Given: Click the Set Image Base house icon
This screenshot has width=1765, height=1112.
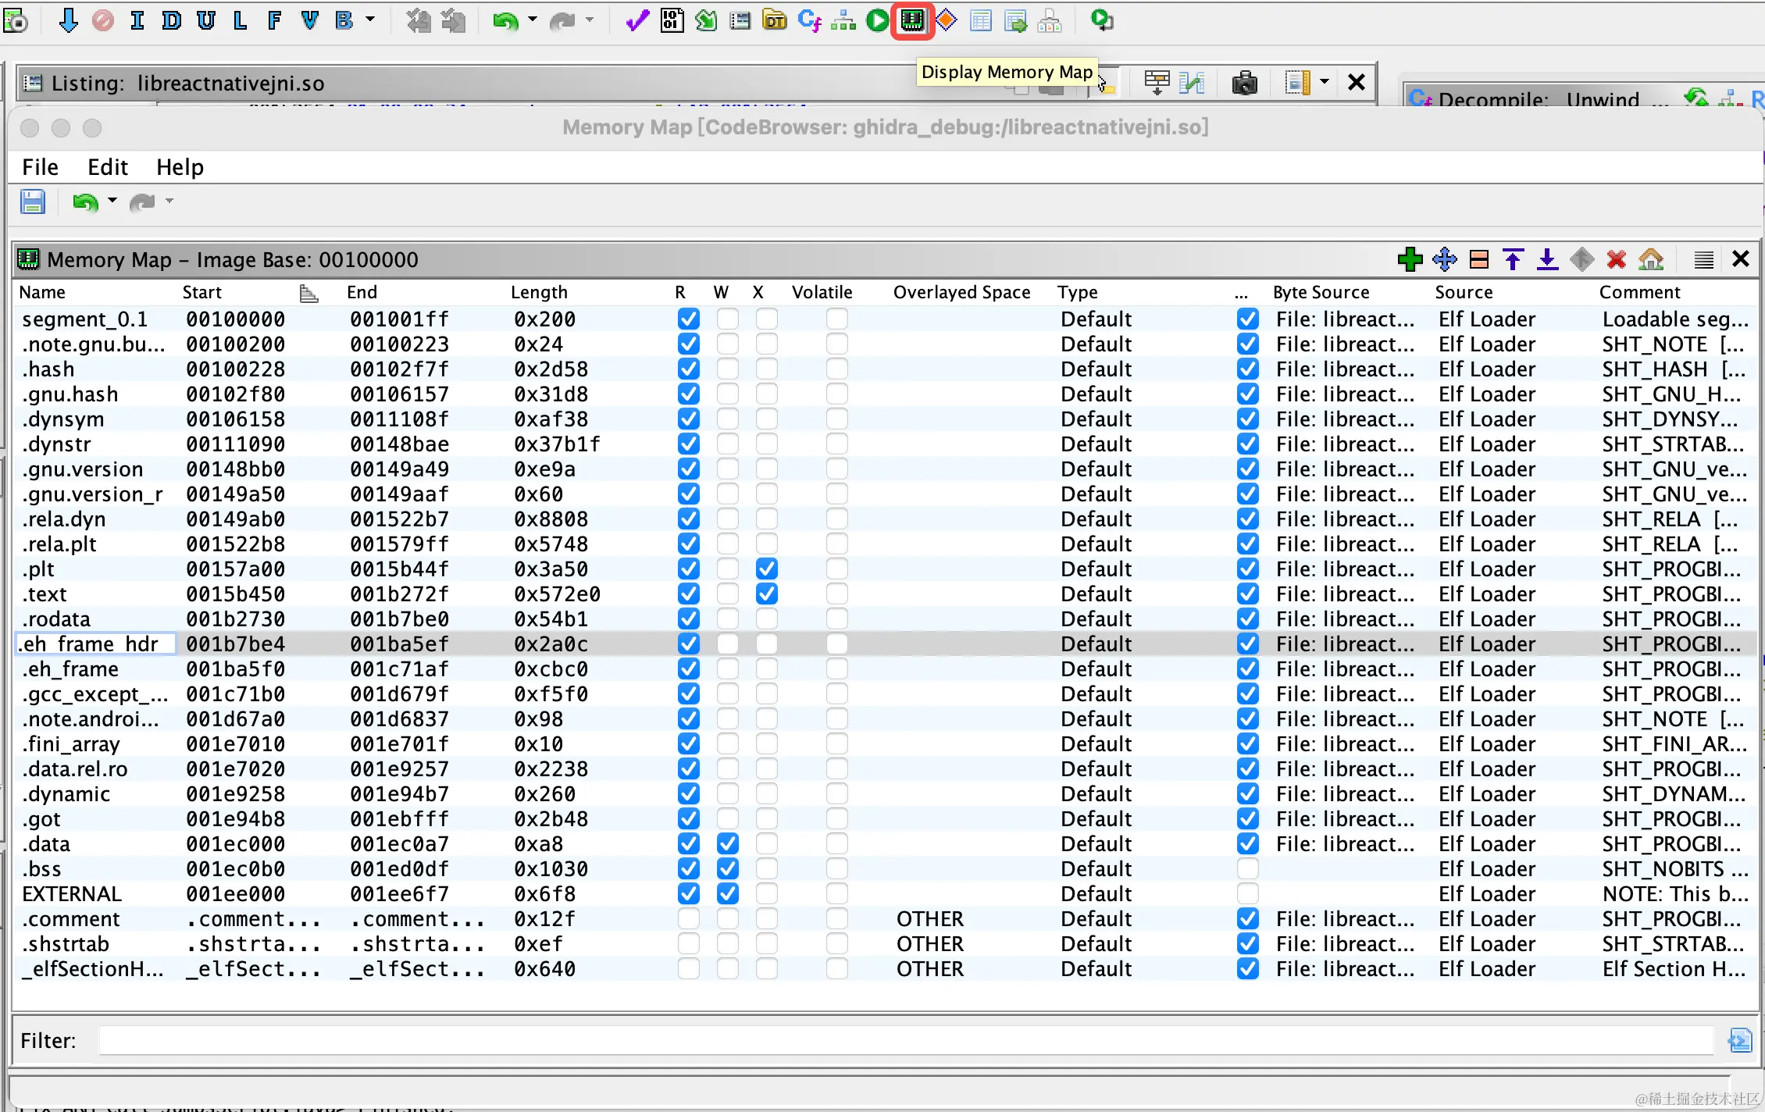Looking at the screenshot, I should 1651,259.
